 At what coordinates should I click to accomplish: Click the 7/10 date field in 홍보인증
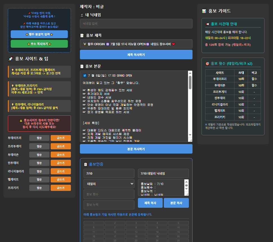click(109, 173)
